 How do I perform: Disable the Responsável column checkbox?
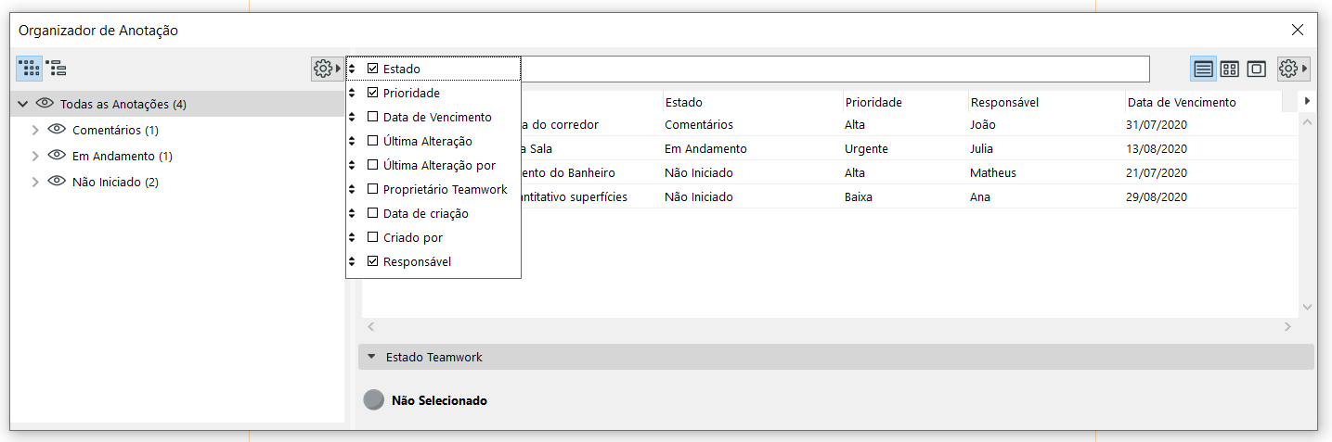coord(373,261)
